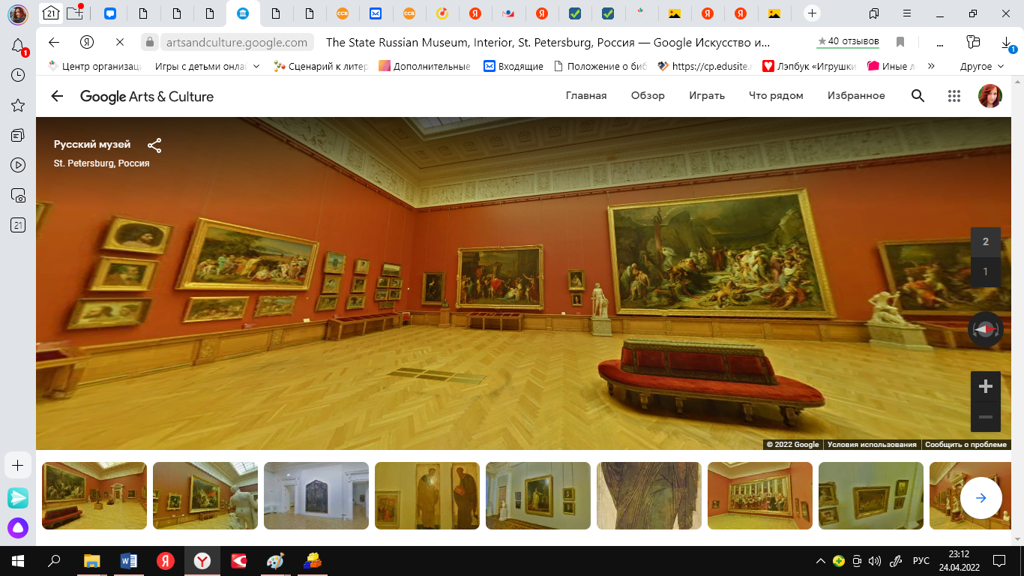This screenshot has height=576, width=1024.
Task: Open Google Arts & Culture search magnifier
Action: point(918,96)
